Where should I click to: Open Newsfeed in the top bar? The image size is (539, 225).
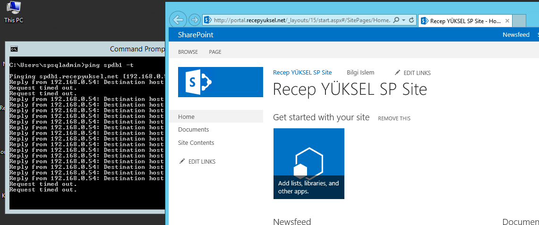point(516,34)
